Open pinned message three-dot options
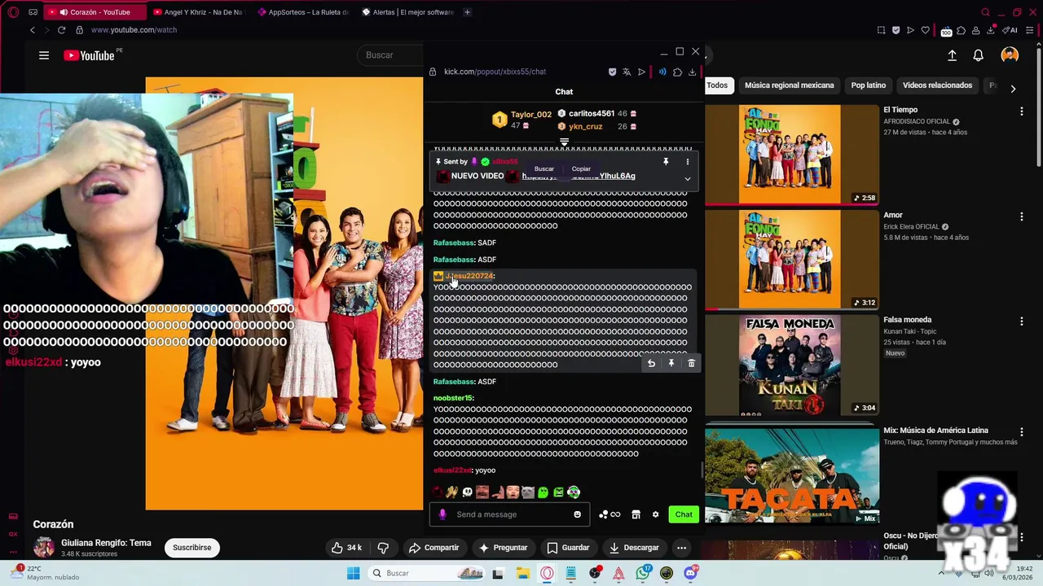 tap(687, 162)
